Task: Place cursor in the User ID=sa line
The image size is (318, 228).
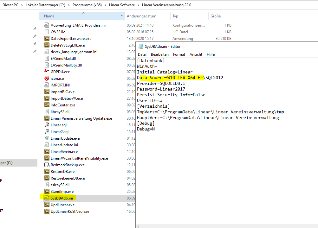Action: (150, 100)
